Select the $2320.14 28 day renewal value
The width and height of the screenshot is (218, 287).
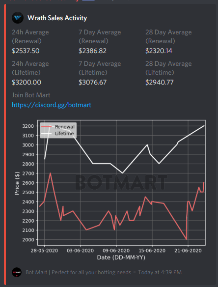[159, 51]
